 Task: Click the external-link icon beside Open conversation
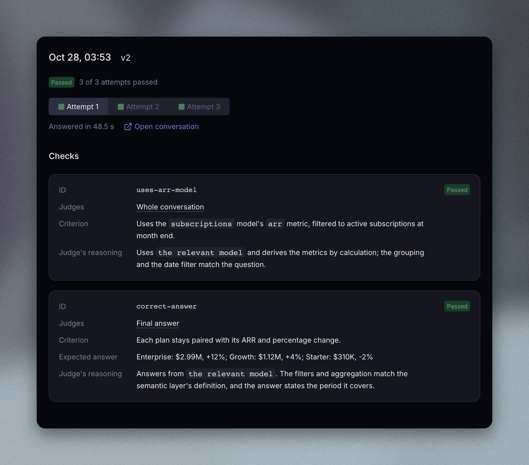[x=128, y=127]
